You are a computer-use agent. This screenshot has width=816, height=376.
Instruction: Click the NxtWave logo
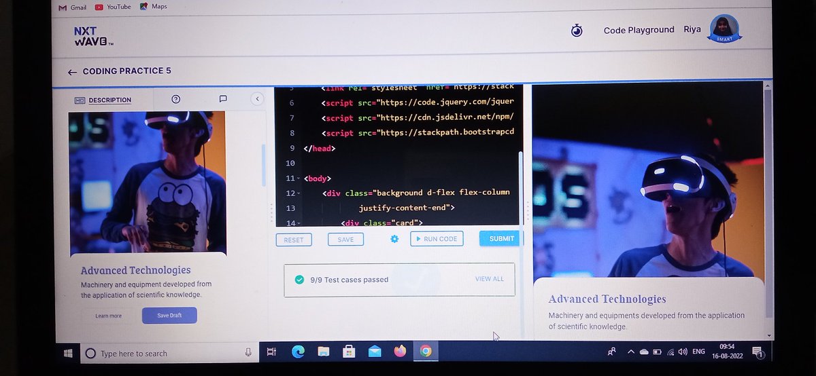(x=92, y=36)
